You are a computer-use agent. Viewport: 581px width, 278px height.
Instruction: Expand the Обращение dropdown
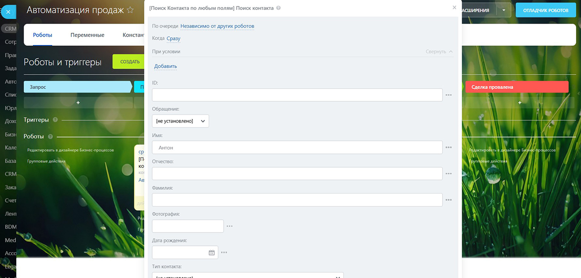[x=181, y=121]
